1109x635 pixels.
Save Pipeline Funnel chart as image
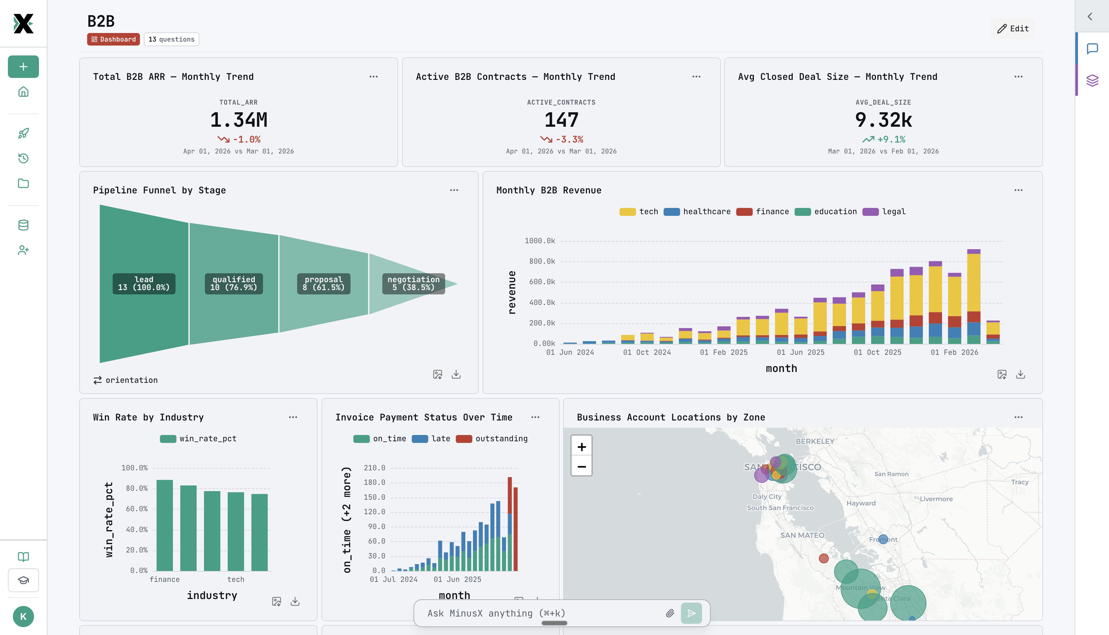[x=437, y=375]
